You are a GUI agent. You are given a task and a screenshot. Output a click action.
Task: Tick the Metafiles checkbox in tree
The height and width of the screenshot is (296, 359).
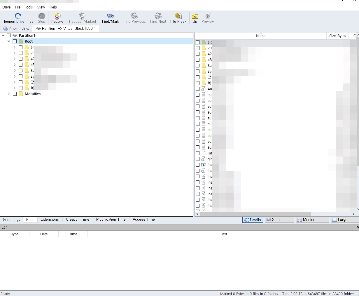pyautogui.click(x=15, y=94)
